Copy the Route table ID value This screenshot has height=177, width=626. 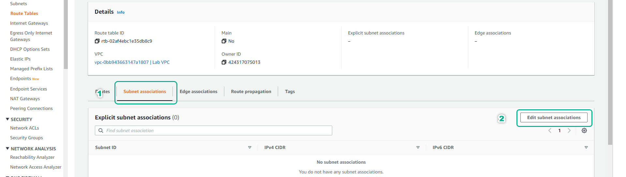click(97, 41)
